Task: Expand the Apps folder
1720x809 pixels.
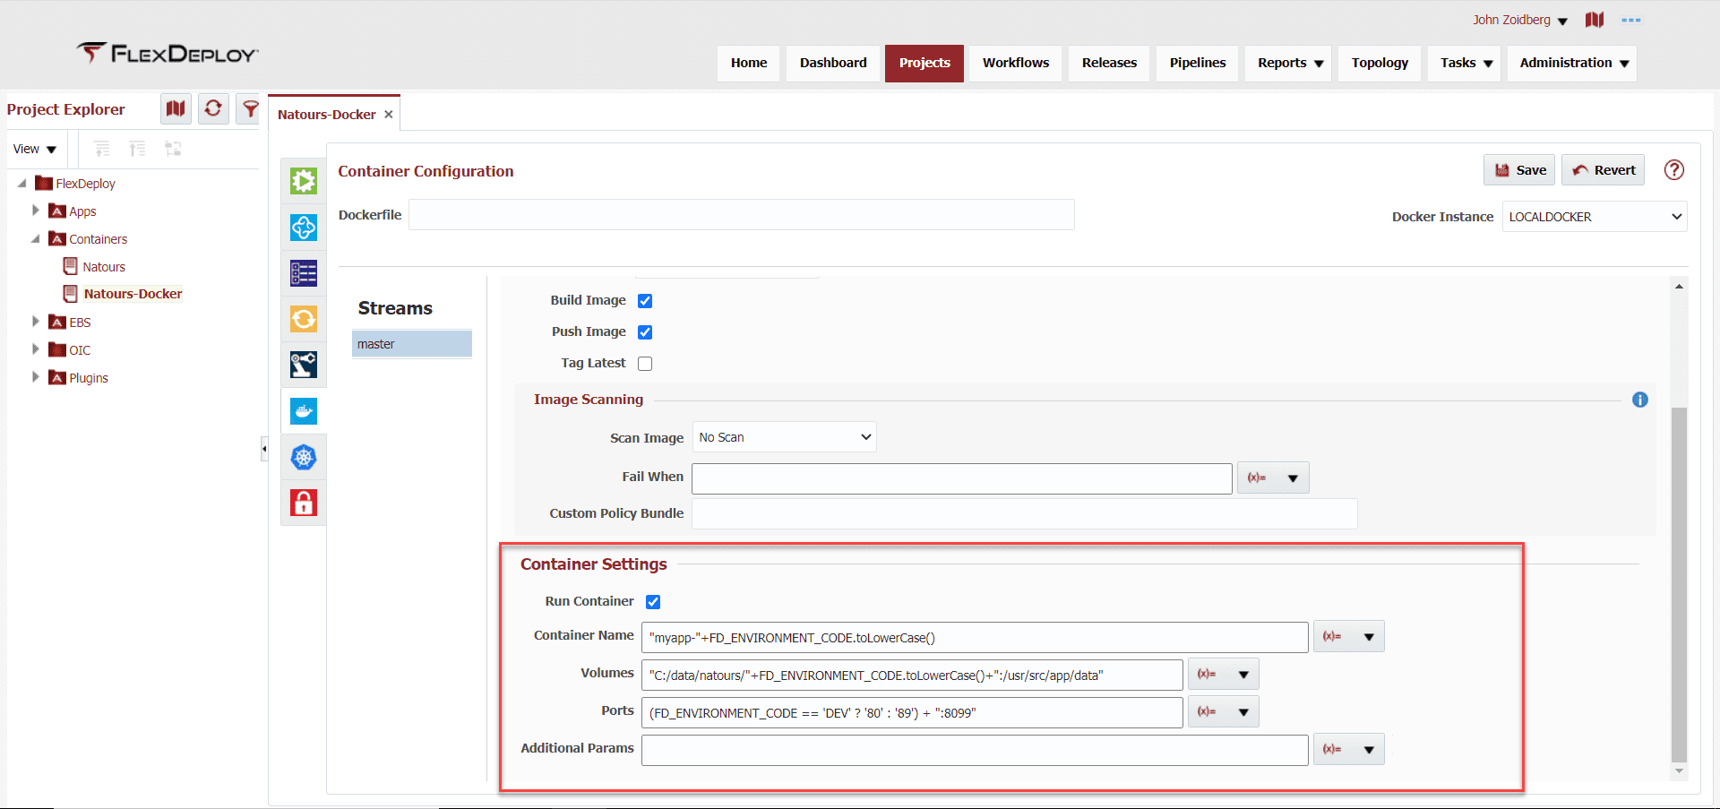Action: 36,211
